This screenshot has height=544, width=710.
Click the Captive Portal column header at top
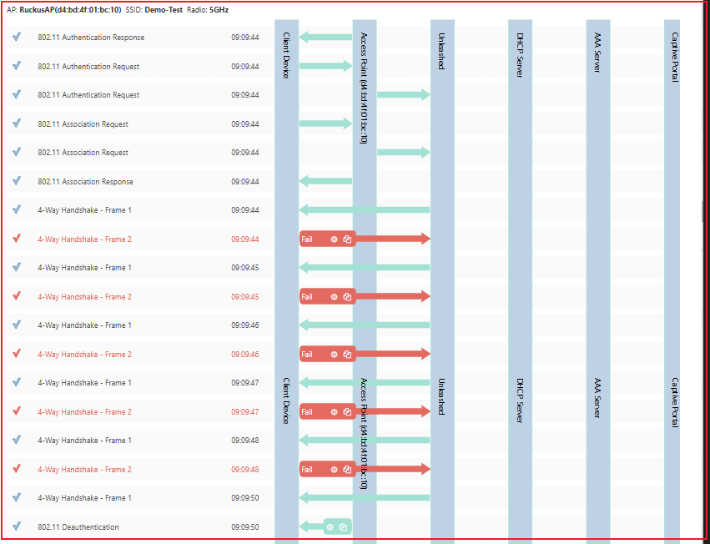(675, 57)
